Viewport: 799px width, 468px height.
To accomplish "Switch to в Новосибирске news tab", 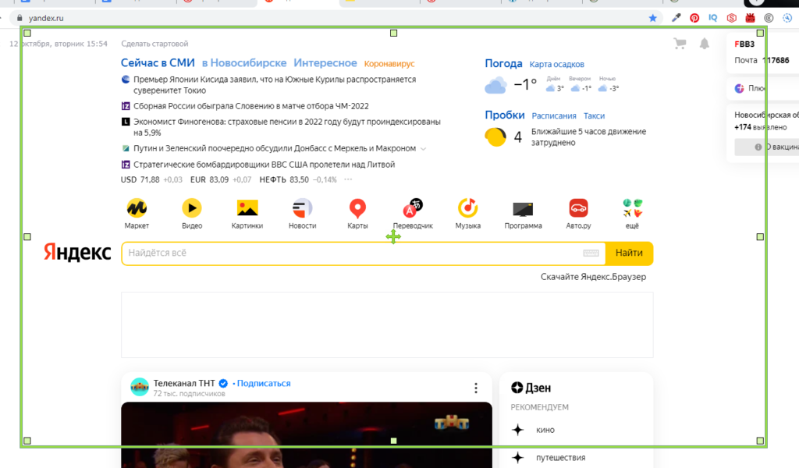I will [244, 62].
